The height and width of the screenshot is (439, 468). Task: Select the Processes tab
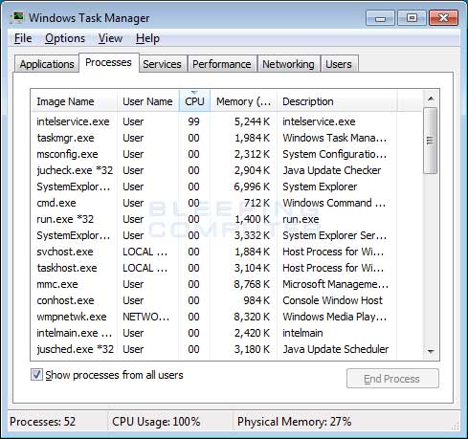(108, 62)
